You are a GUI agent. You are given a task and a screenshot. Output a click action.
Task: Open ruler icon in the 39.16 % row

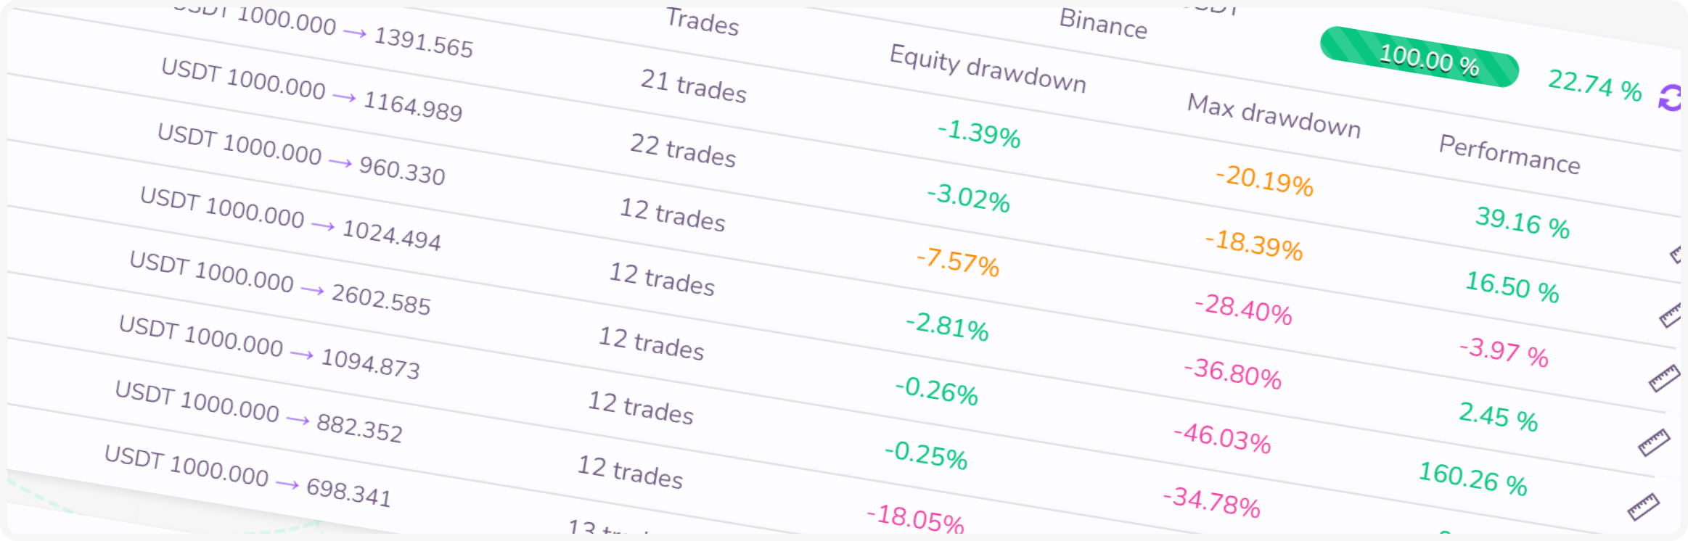[x=1676, y=254]
